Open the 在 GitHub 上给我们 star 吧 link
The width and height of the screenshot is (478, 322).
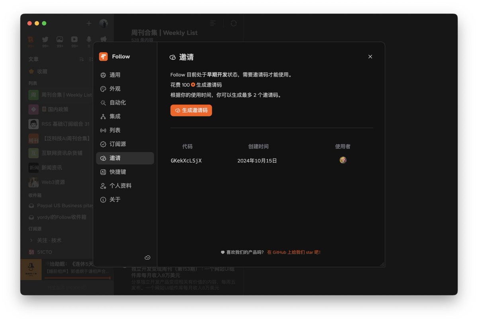point(294,252)
